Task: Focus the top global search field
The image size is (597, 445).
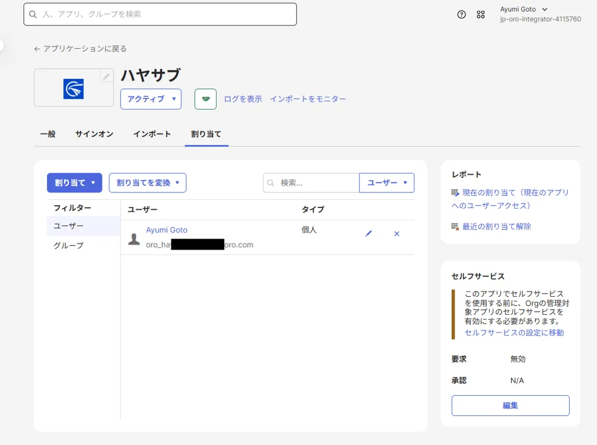Action: tap(160, 14)
